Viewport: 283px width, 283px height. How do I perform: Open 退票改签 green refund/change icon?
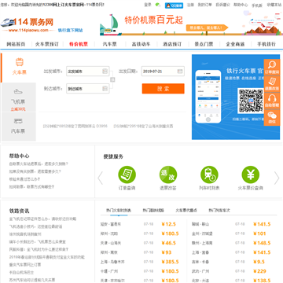tap(168, 175)
